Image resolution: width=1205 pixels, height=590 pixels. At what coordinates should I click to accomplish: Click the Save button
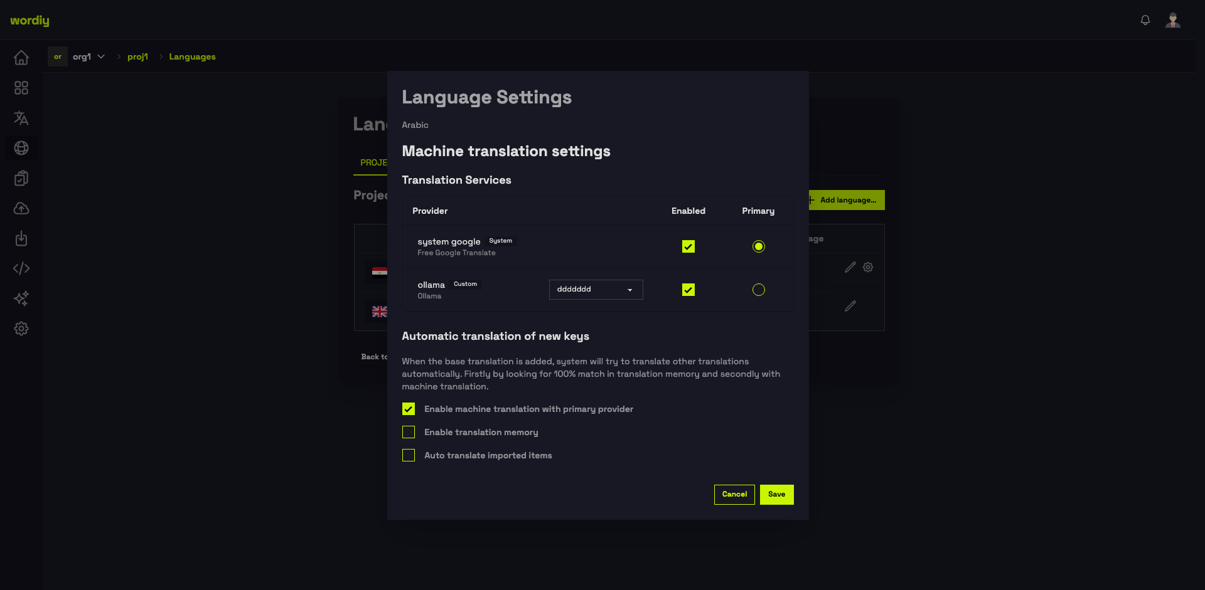(x=777, y=495)
